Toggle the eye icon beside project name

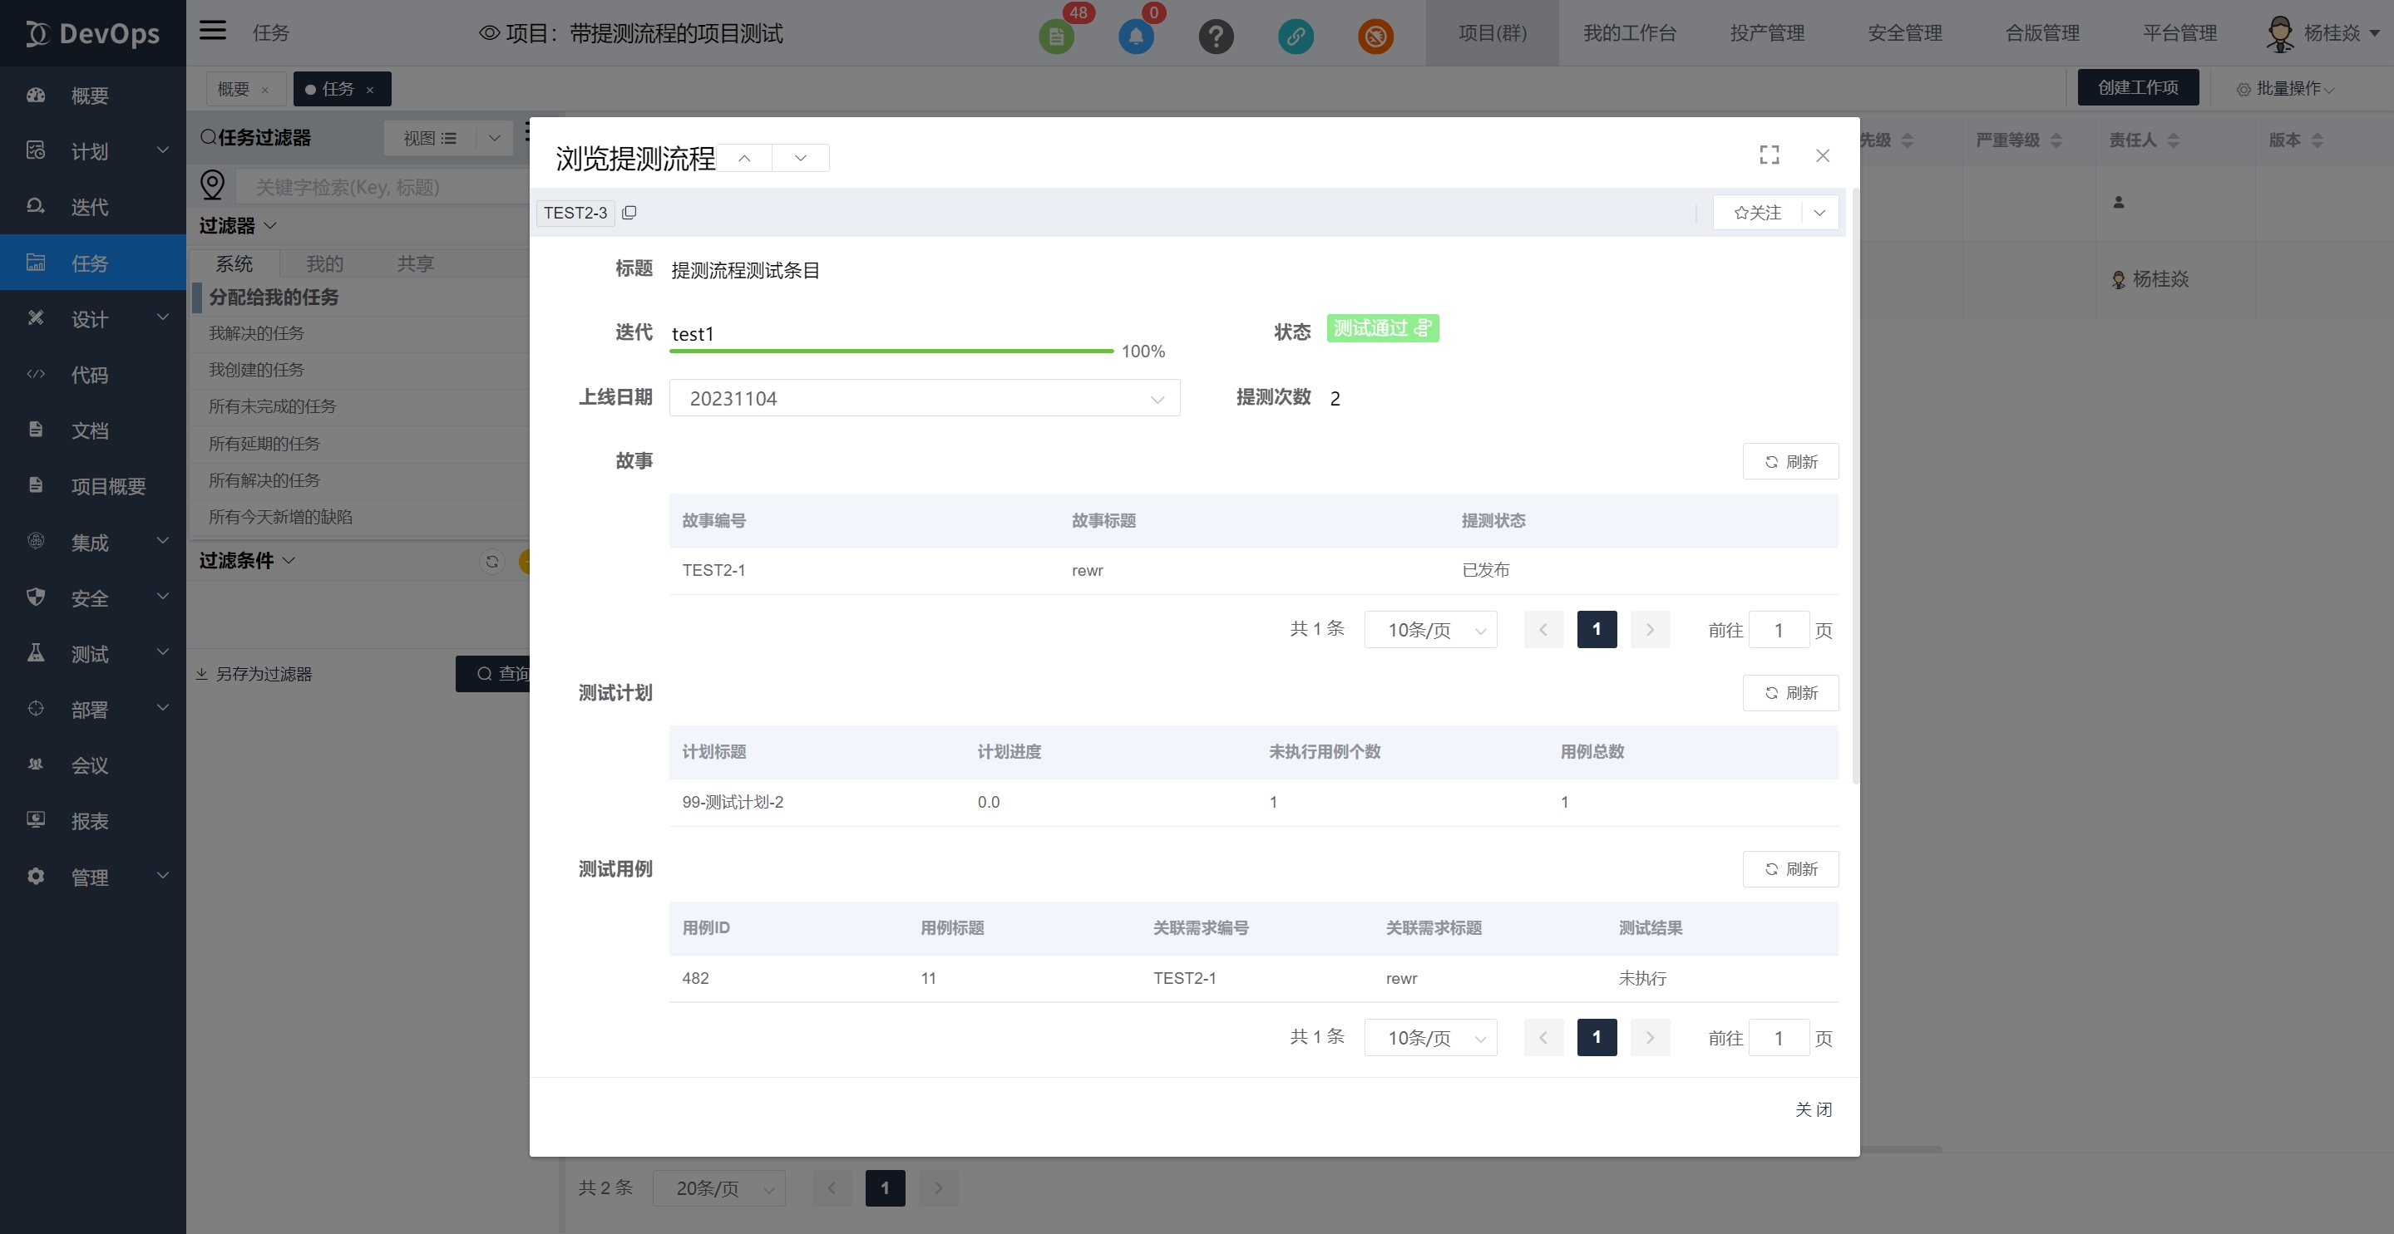pos(489,33)
